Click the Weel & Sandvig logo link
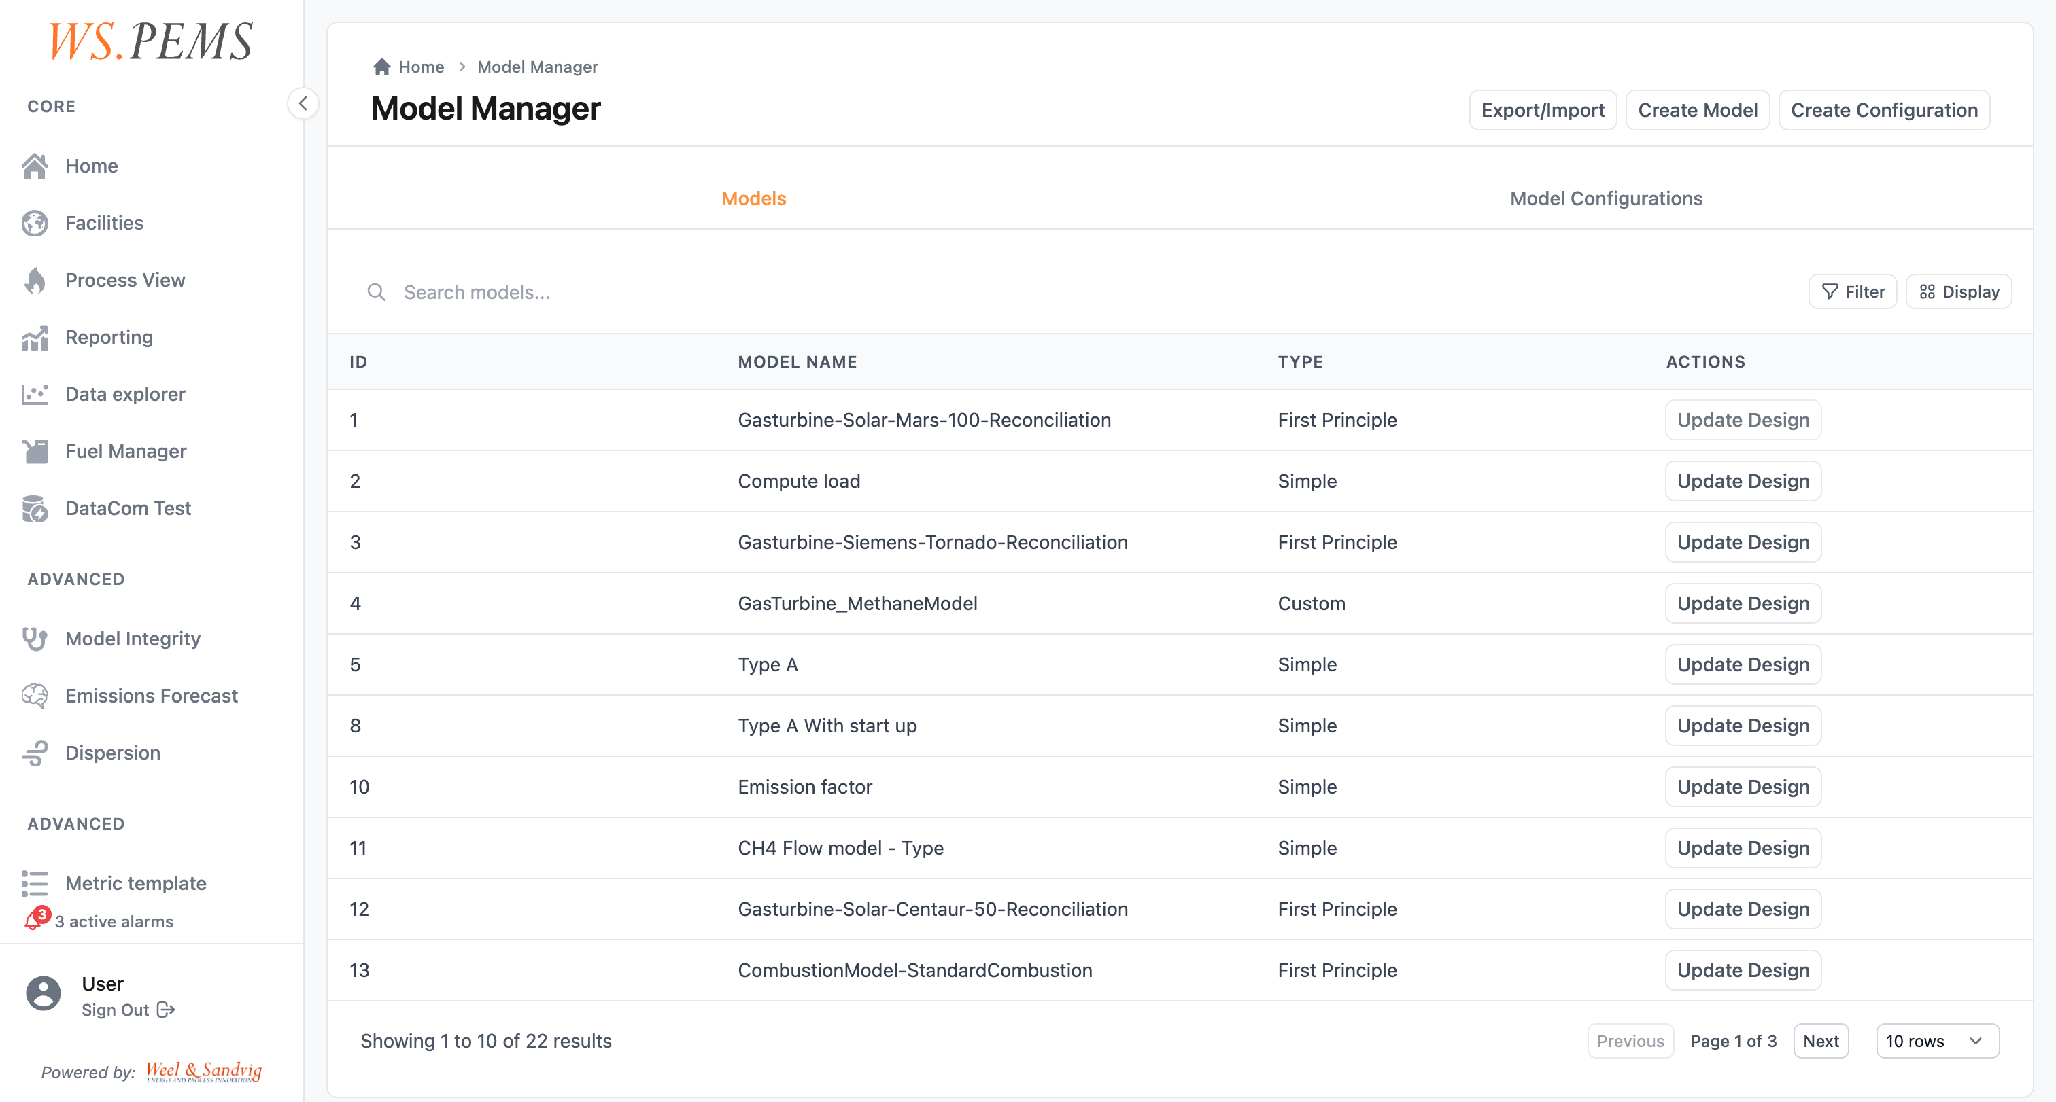Viewport: 2056px width, 1102px height. (x=203, y=1071)
